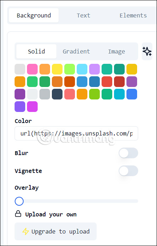Screen dimensions: 157x246
Task: Pick the pink color swatch
Action: point(32,69)
